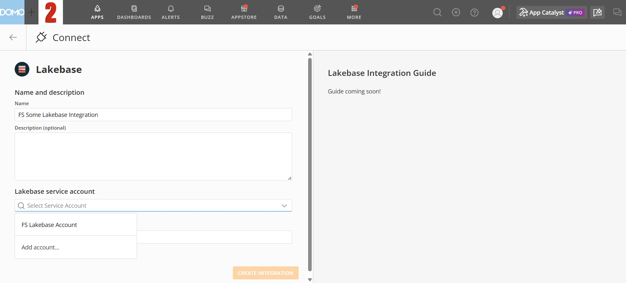Click the 'Guide coming soon!' text
626x283 pixels.
tap(354, 92)
